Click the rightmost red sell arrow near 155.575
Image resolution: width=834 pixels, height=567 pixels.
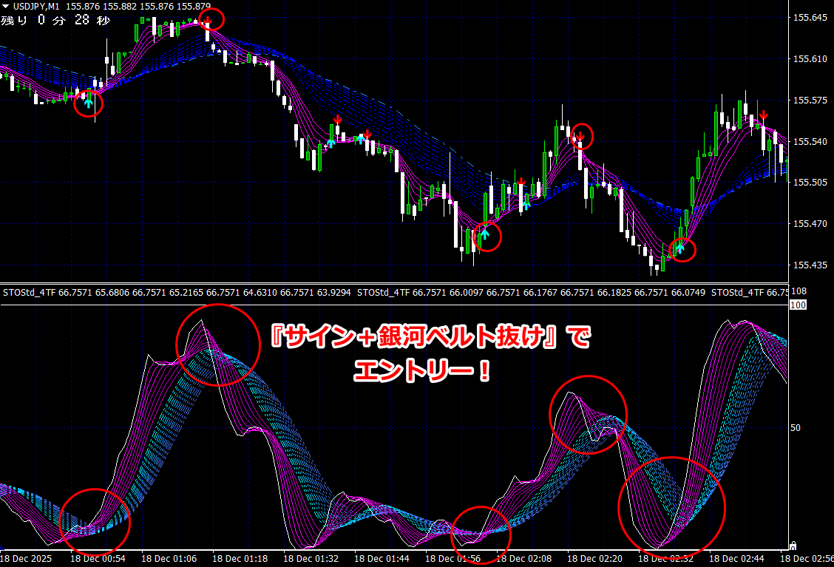point(764,117)
